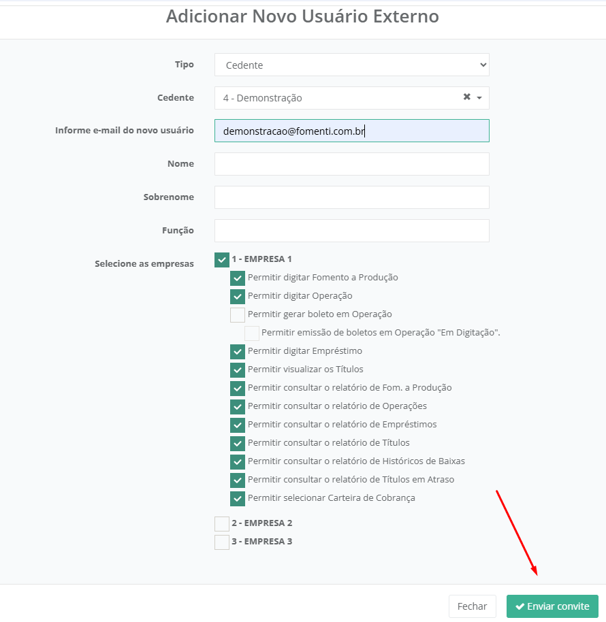Screen dimensions: 606x622
Task: Toggle 'Permitir digitar Operação' checkbox
Action: pos(238,296)
